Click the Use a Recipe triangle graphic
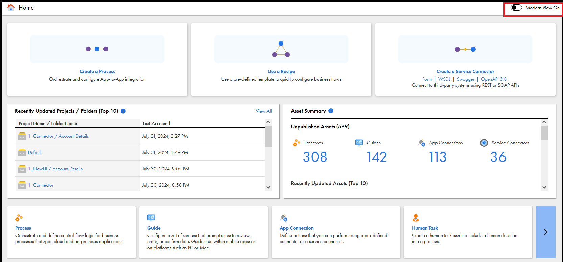 (281, 49)
